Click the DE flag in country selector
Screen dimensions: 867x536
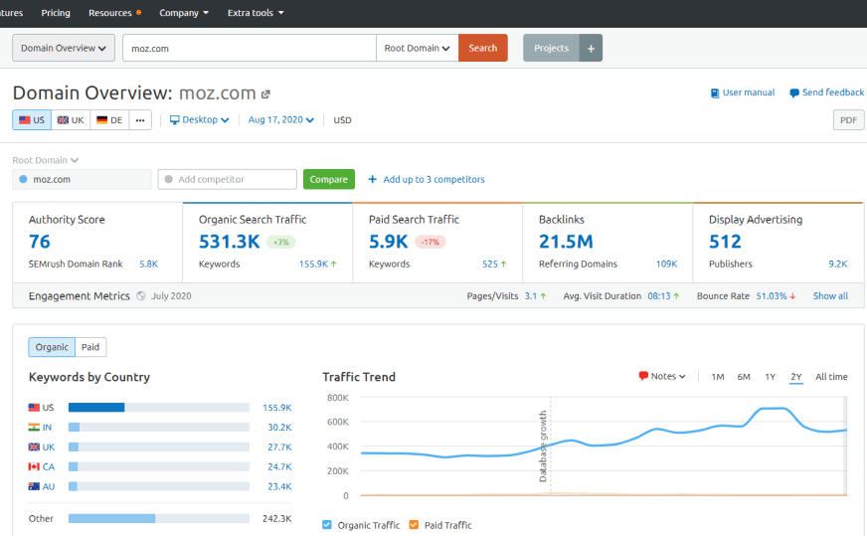(101, 120)
